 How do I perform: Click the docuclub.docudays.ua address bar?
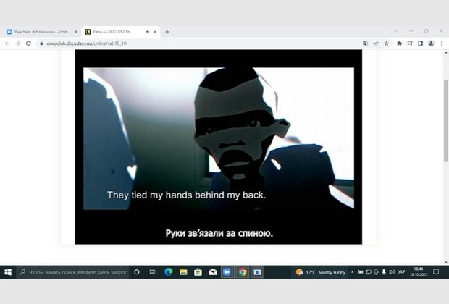click(x=181, y=43)
